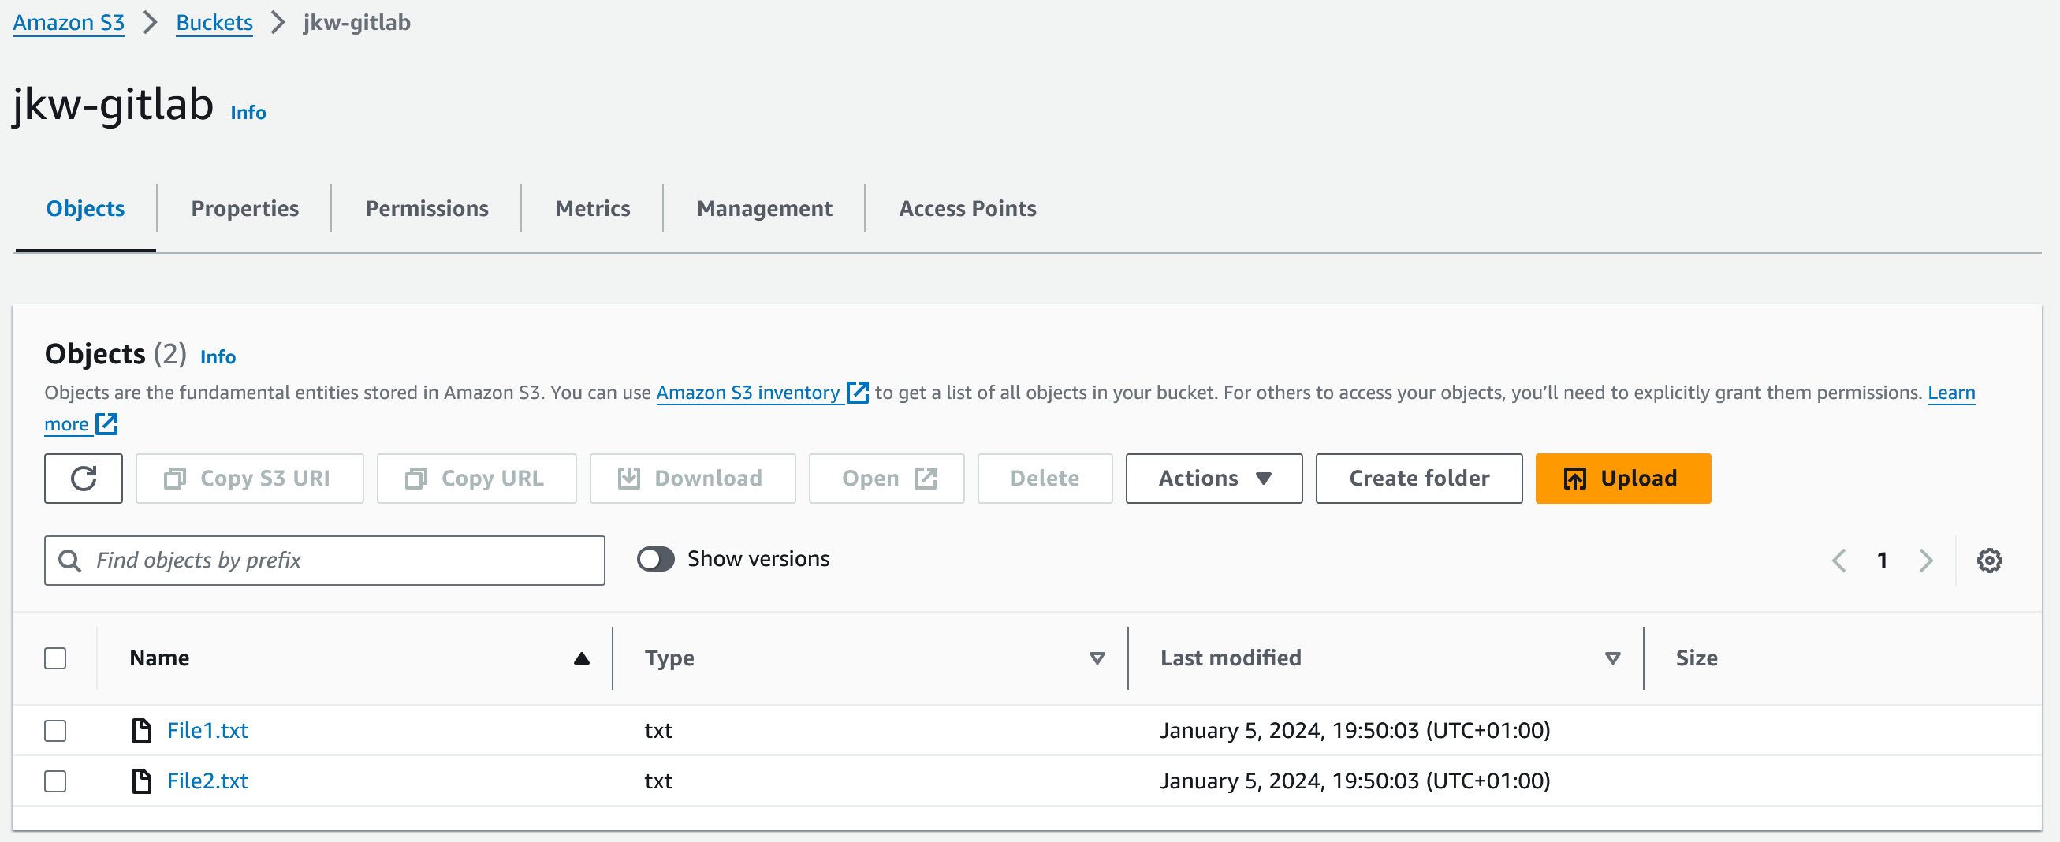
Task: Click the File2.txt document icon
Action: click(142, 781)
